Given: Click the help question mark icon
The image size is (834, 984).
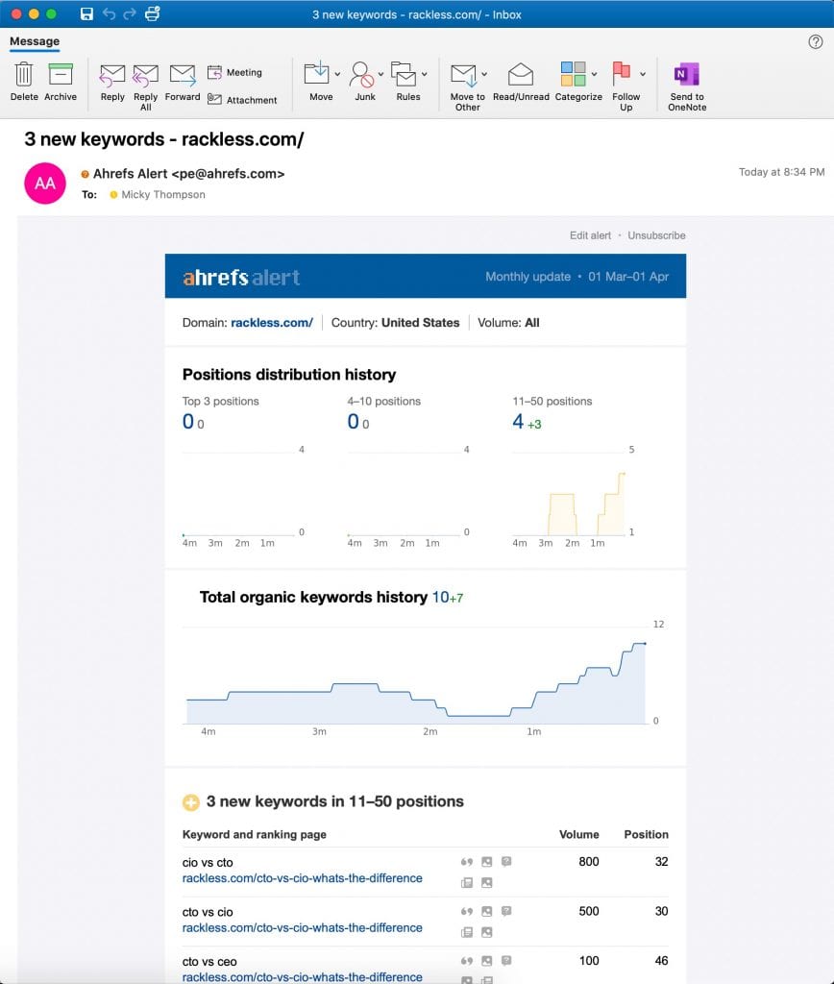Looking at the screenshot, I should (816, 41).
